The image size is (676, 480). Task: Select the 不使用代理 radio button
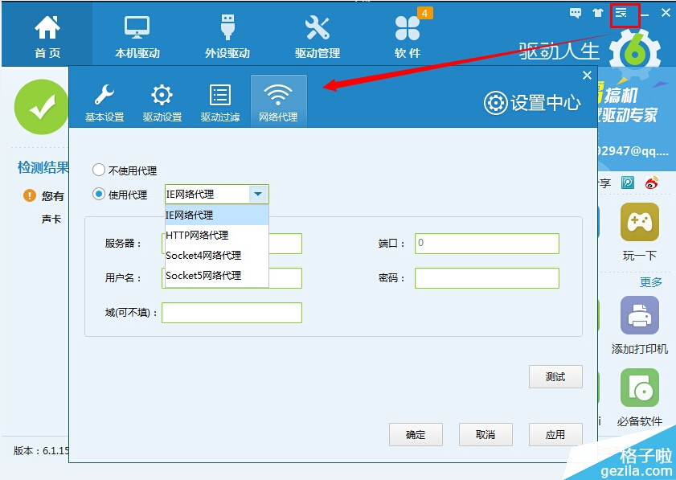(x=99, y=170)
